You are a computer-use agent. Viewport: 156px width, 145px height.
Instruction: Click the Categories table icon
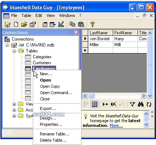(28, 57)
